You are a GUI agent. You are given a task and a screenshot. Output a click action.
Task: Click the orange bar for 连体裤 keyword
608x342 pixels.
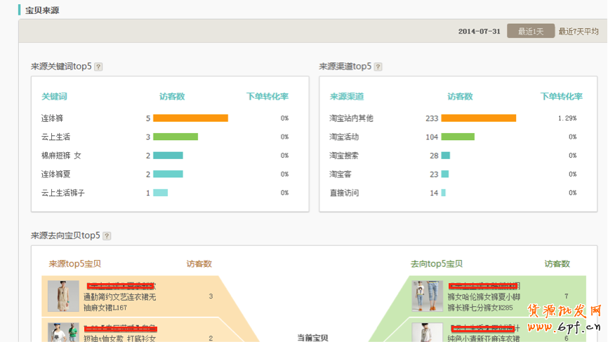[190, 118]
